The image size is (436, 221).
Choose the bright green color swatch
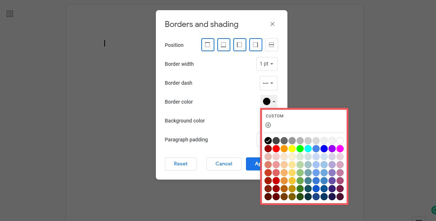click(x=300, y=149)
